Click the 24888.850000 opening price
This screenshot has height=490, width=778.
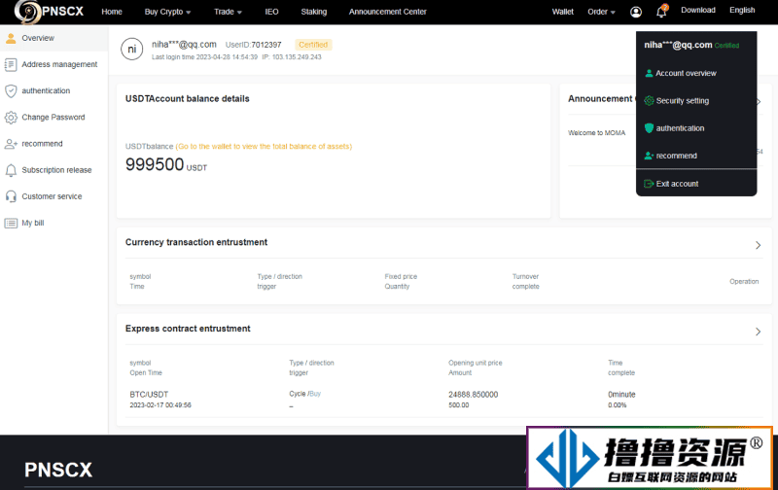click(473, 395)
